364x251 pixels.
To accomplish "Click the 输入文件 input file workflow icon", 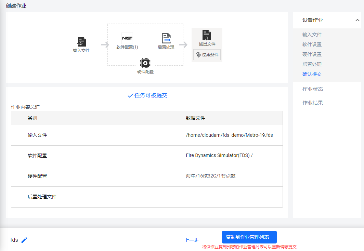I will [x=81, y=42].
